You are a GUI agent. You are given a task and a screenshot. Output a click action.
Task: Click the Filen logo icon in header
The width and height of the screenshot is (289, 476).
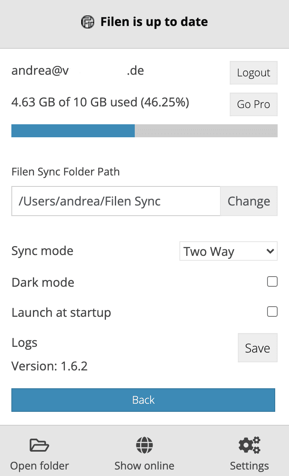coord(87,22)
